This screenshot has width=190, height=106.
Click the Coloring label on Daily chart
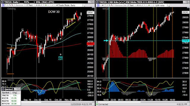click(x=12, y=9)
